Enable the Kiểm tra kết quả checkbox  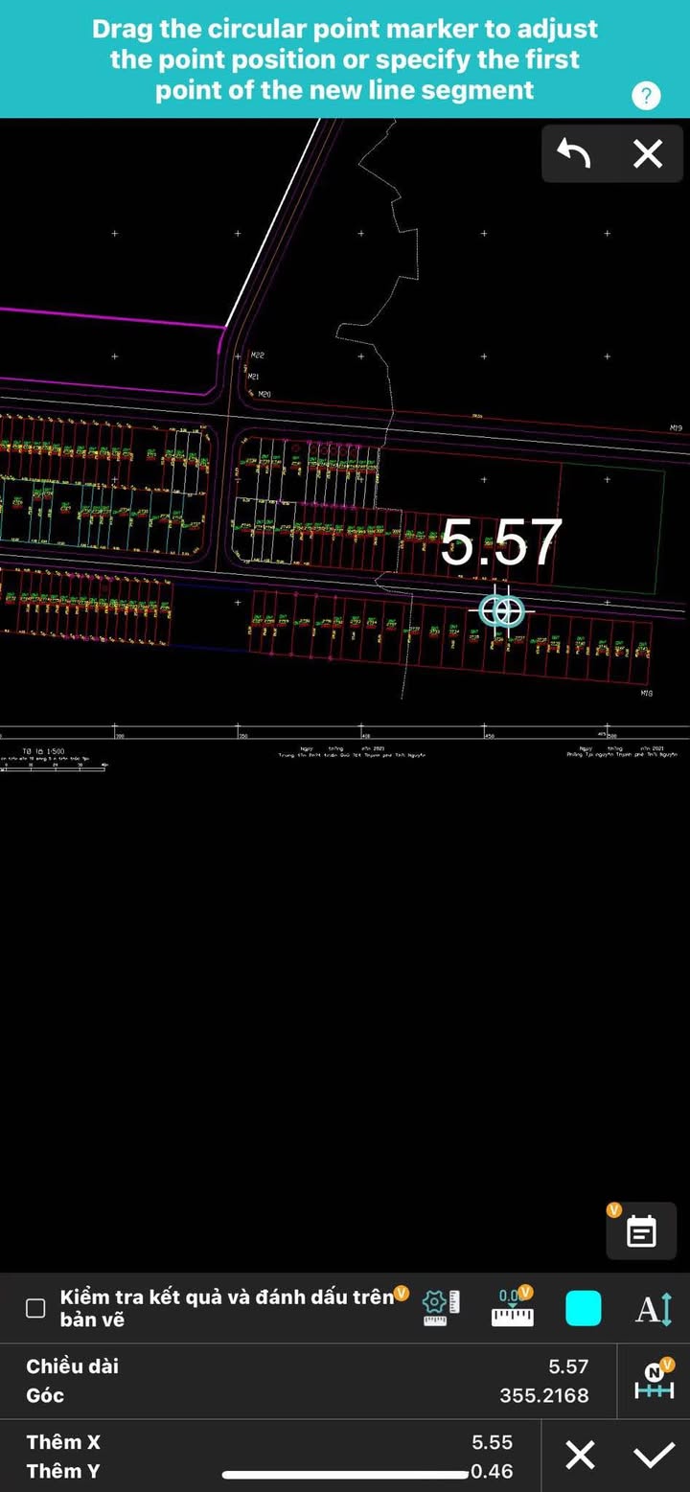point(35,1308)
